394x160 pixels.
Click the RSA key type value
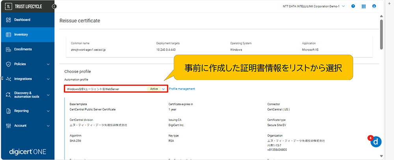pos(171,141)
